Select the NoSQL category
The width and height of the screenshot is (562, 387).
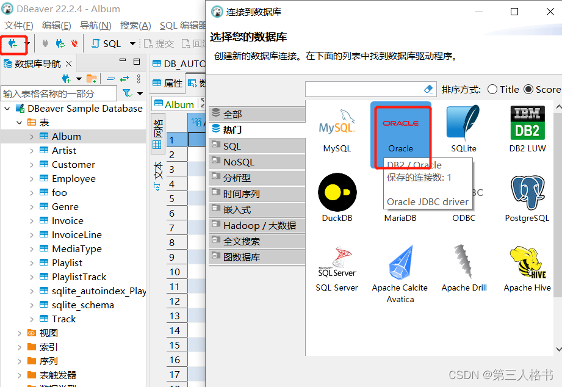coord(257,162)
